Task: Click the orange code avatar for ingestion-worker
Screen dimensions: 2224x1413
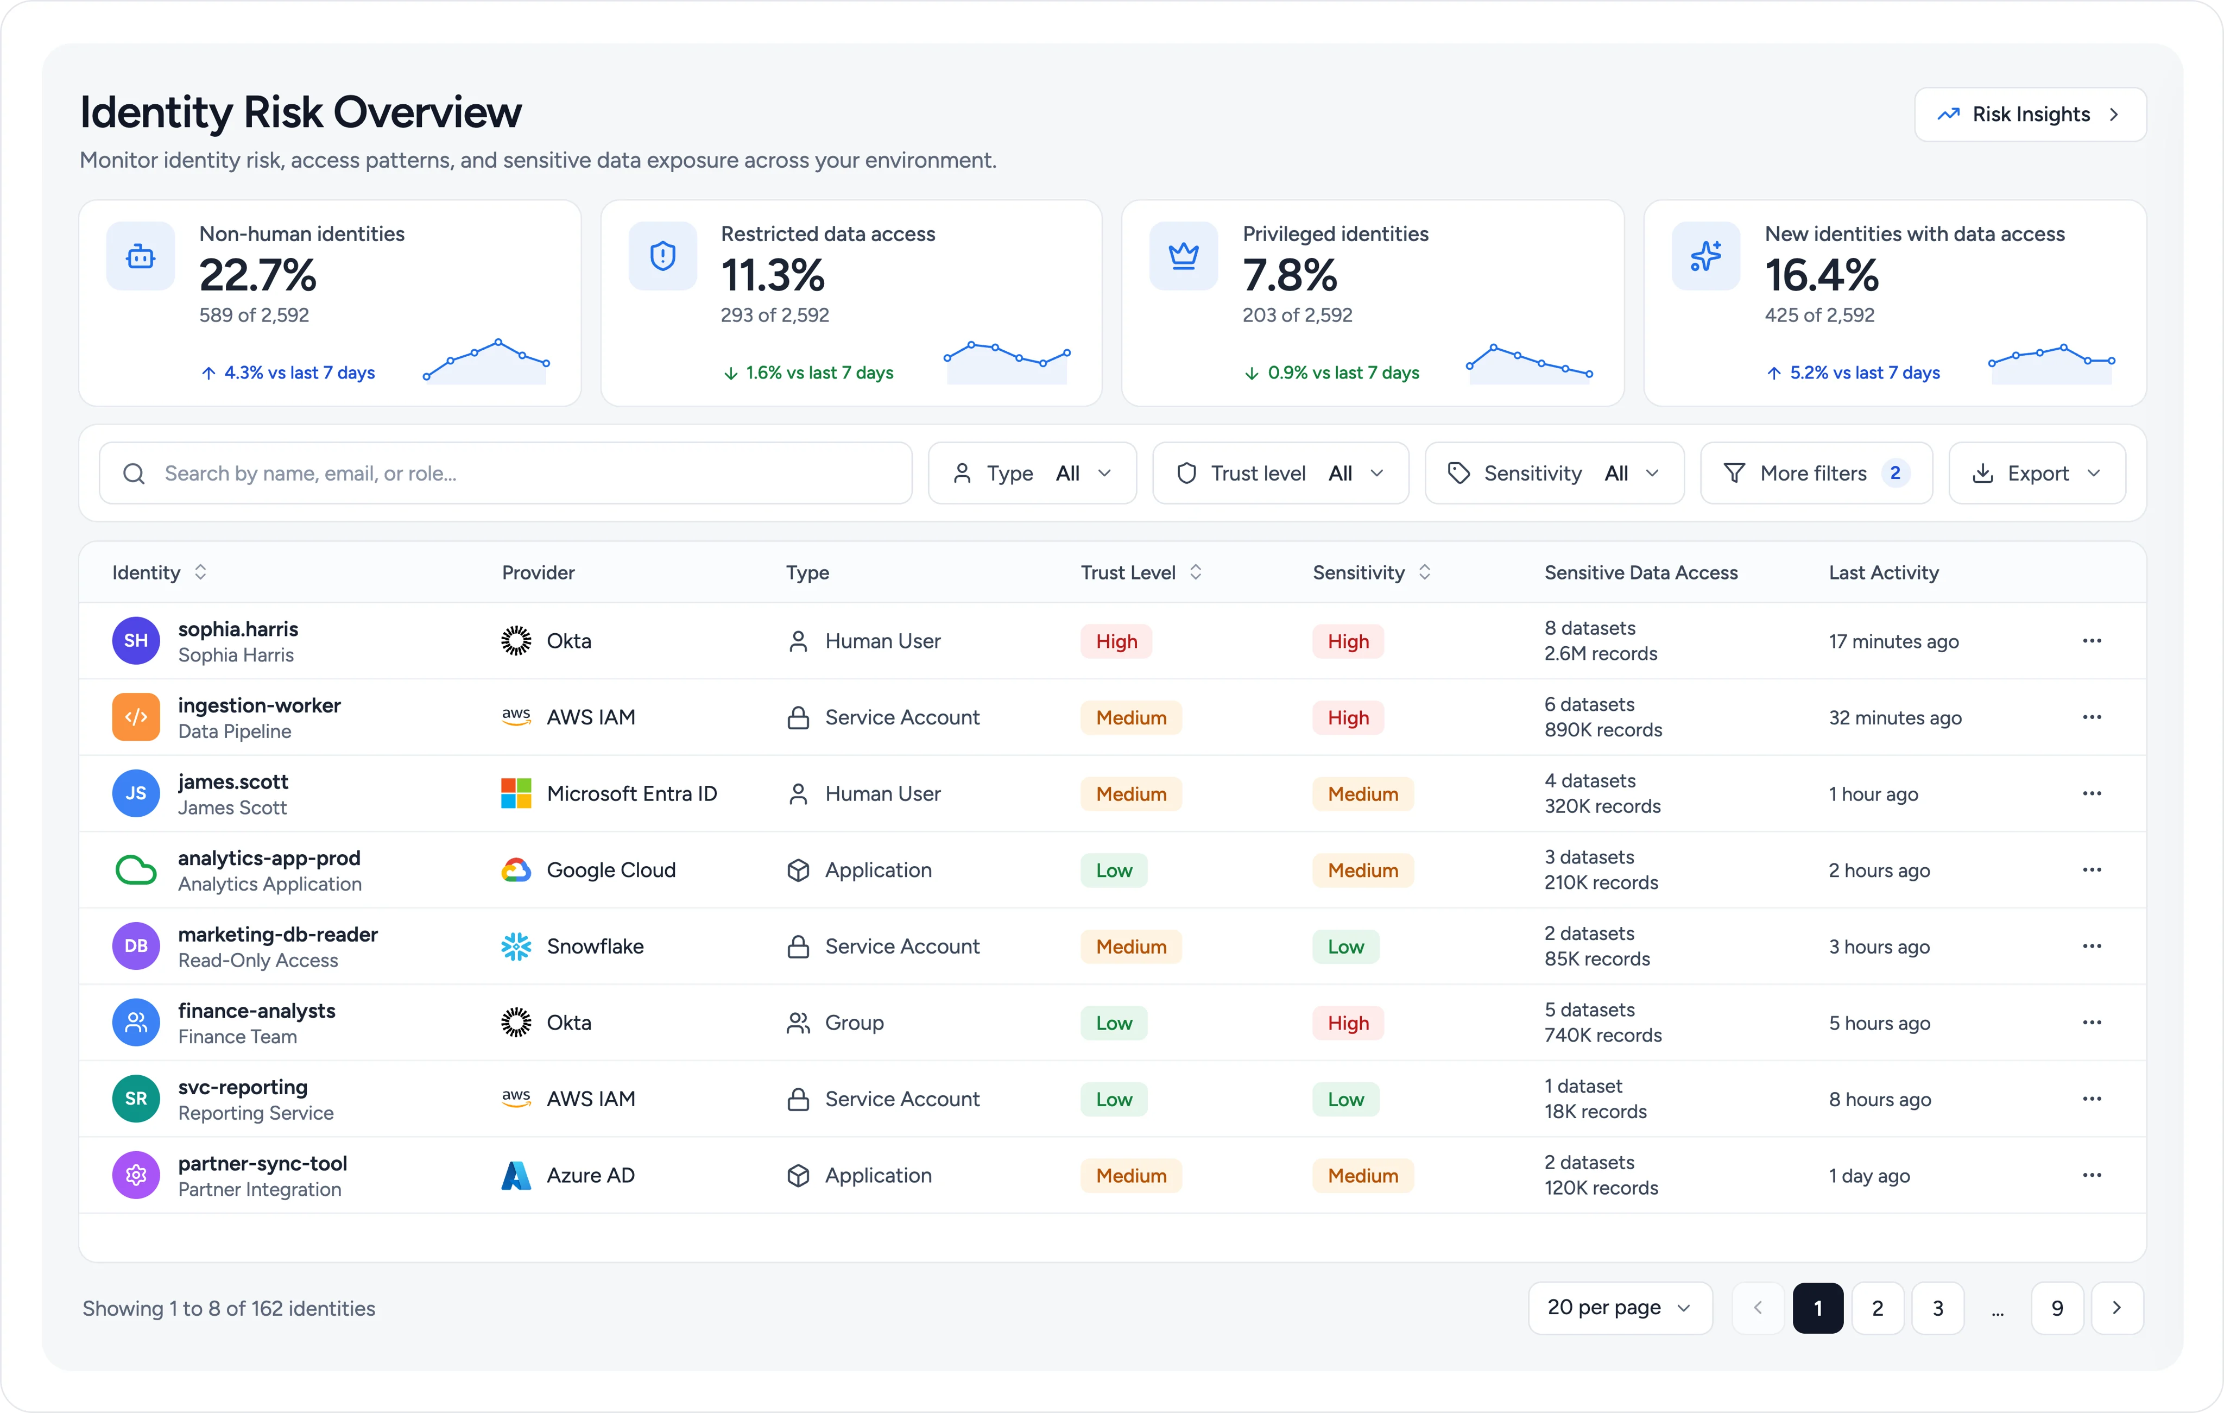Action: tap(136, 717)
